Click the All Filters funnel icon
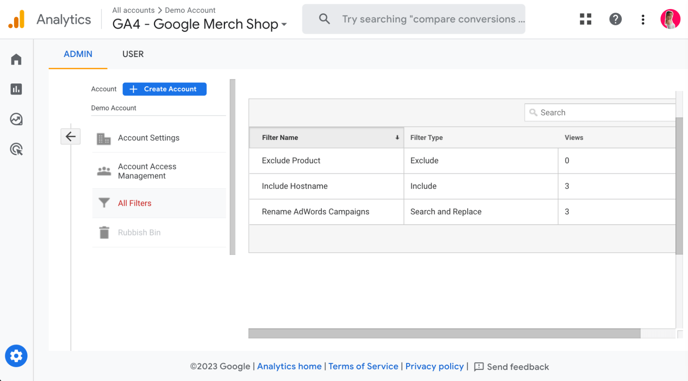688x381 pixels. coord(104,203)
